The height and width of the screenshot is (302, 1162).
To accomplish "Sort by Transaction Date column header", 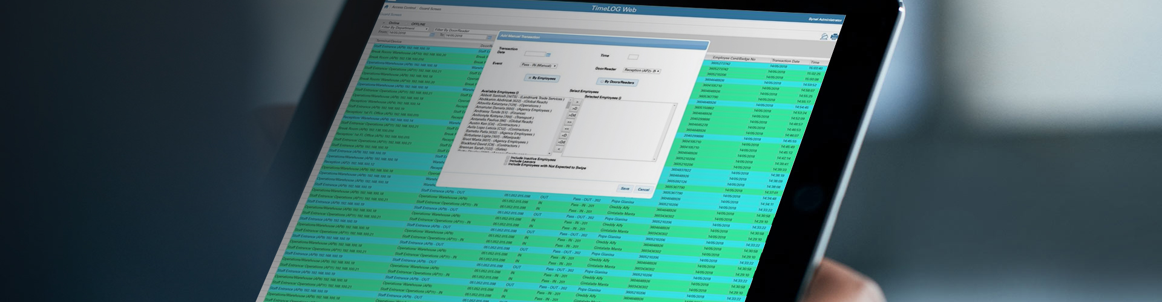I will pos(786,61).
